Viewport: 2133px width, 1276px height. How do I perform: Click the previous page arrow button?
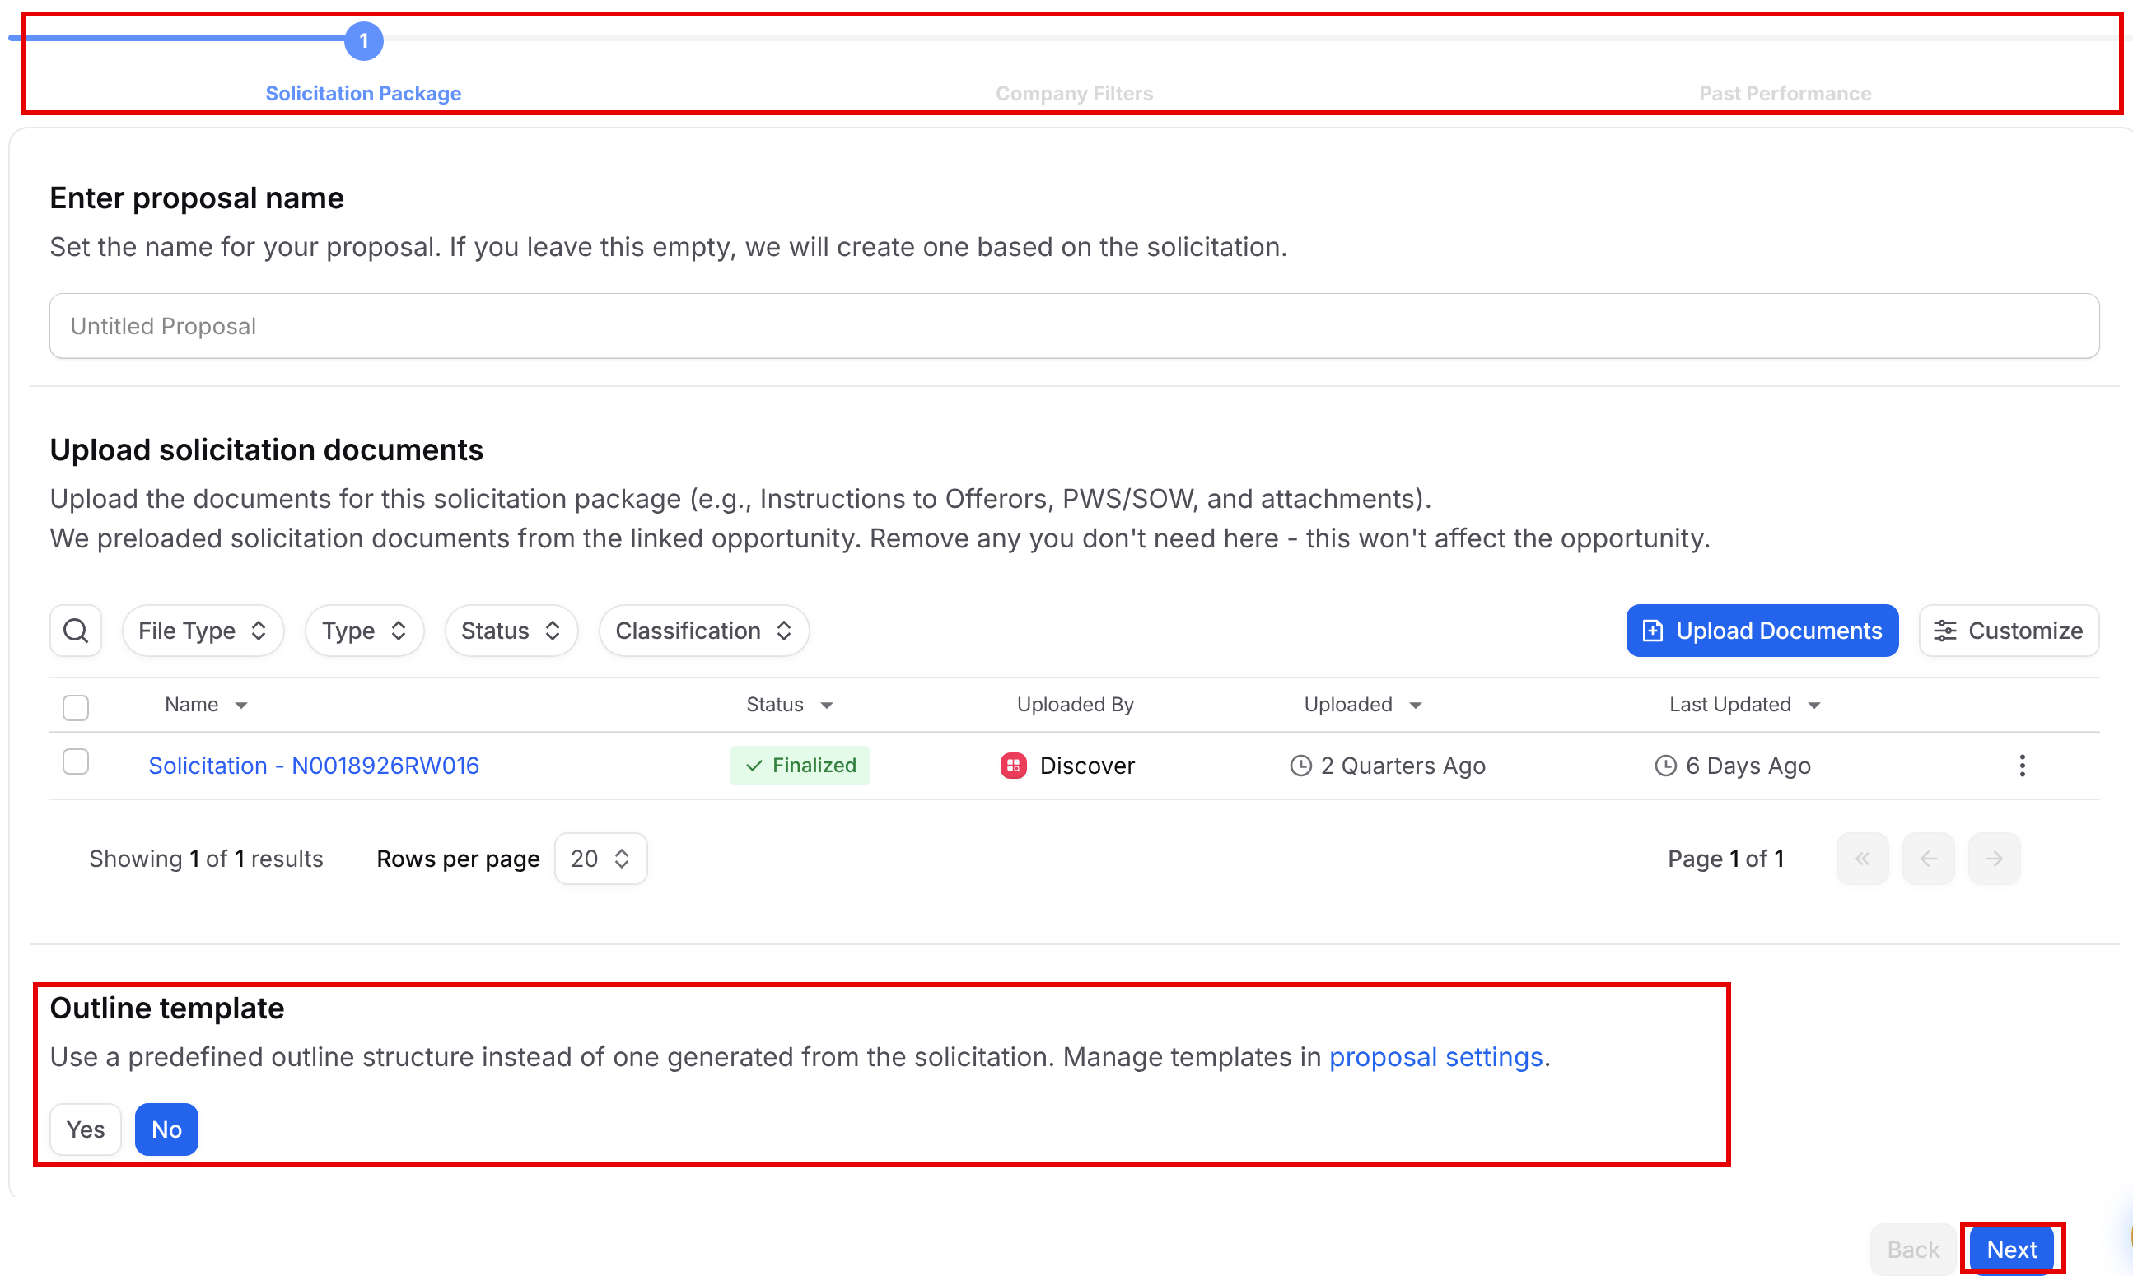point(1928,858)
